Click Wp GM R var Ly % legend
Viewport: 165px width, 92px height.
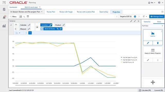tap(127, 62)
